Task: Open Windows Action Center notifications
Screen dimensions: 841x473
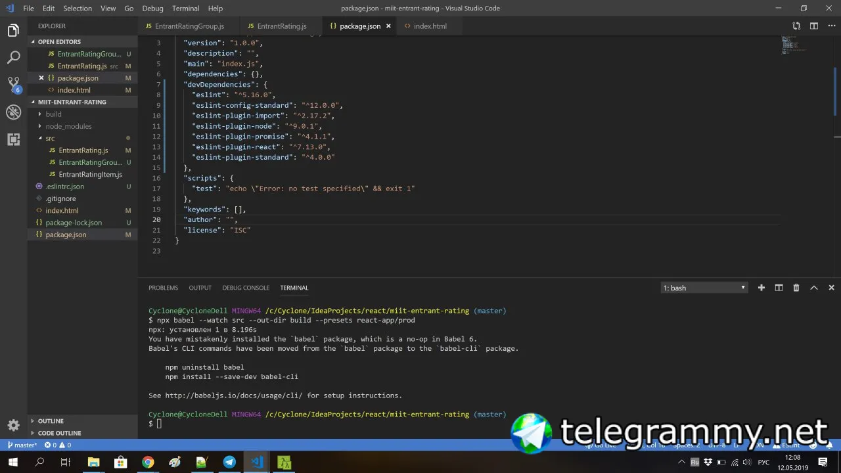Action: pyautogui.click(x=823, y=462)
